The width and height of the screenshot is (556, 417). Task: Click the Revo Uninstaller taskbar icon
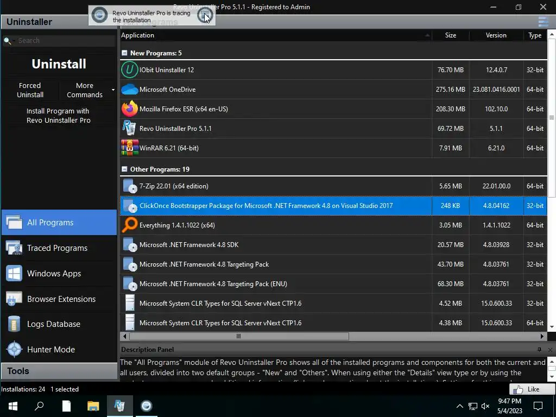119,406
